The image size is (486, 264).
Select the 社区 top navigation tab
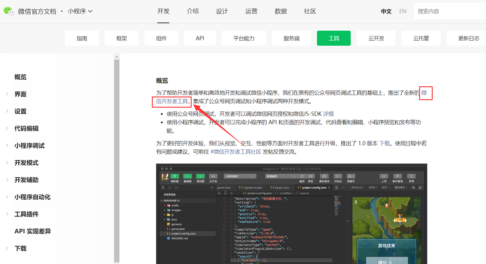click(x=310, y=11)
